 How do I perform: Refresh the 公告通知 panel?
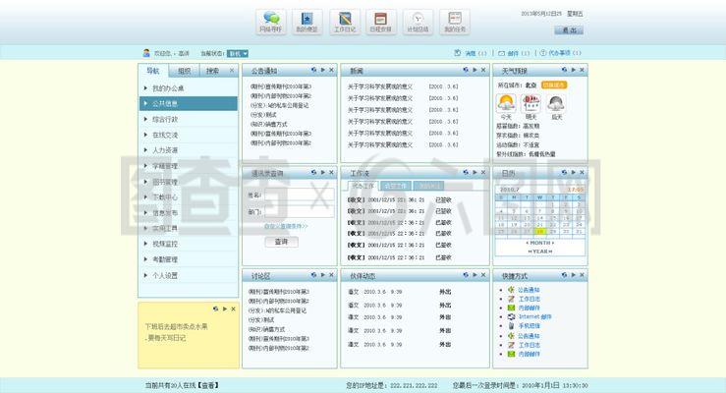click(312, 71)
